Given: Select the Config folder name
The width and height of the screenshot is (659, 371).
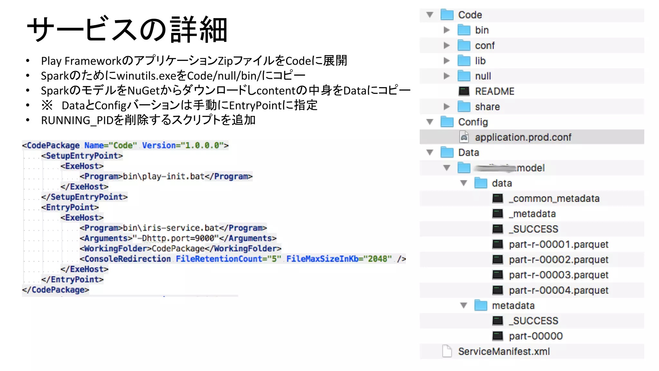Looking at the screenshot, I should point(473,122).
